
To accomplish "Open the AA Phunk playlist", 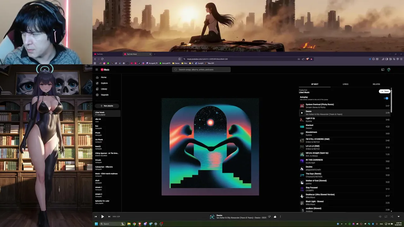I will [107, 141].
